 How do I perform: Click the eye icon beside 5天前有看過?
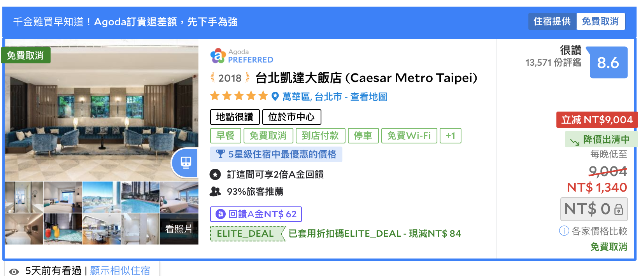coord(14,272)
